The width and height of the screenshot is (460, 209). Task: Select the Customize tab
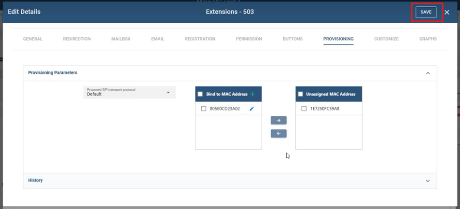[386, 39]
